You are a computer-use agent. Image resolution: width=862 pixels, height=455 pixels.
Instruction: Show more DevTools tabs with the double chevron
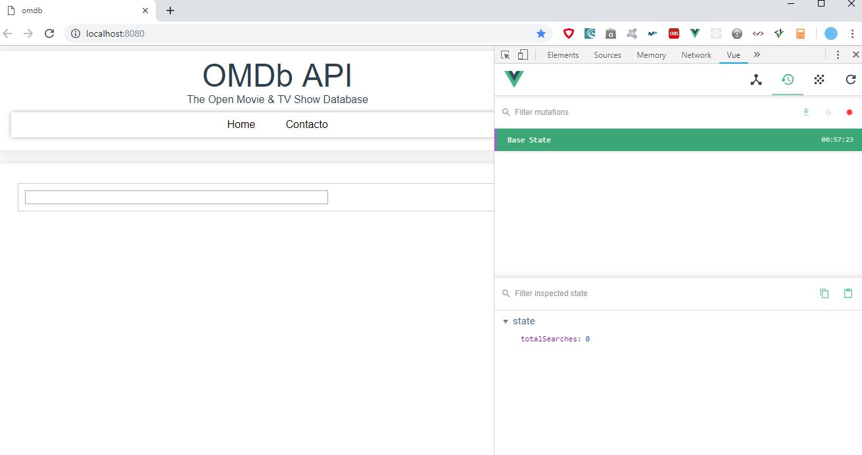(757, 55)
